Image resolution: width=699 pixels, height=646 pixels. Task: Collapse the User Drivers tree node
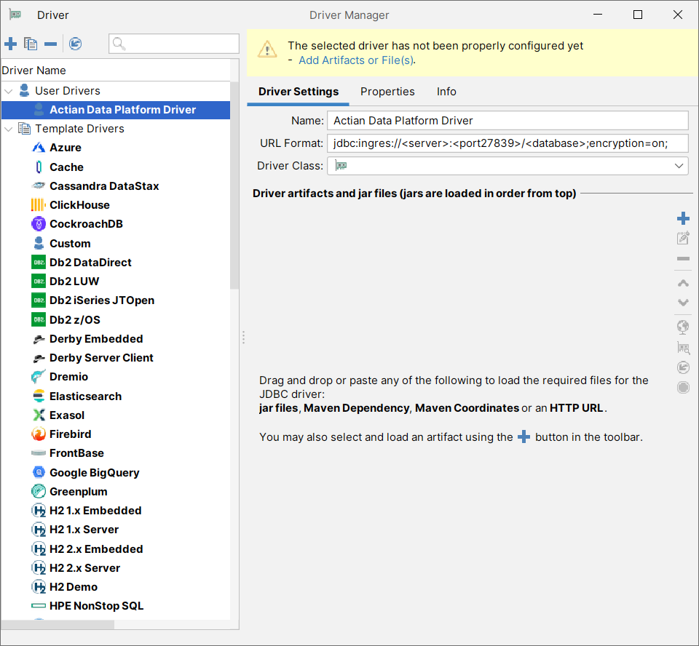(9, 92)
